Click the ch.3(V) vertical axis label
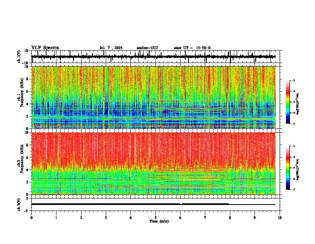The image size is (315, 244). (x=19, y=205)
